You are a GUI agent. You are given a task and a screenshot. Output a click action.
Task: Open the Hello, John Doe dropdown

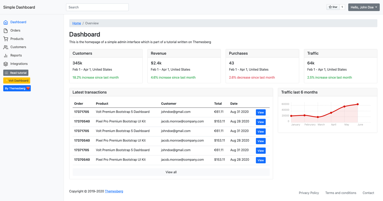pyautogui.click(x=364, y=7)
